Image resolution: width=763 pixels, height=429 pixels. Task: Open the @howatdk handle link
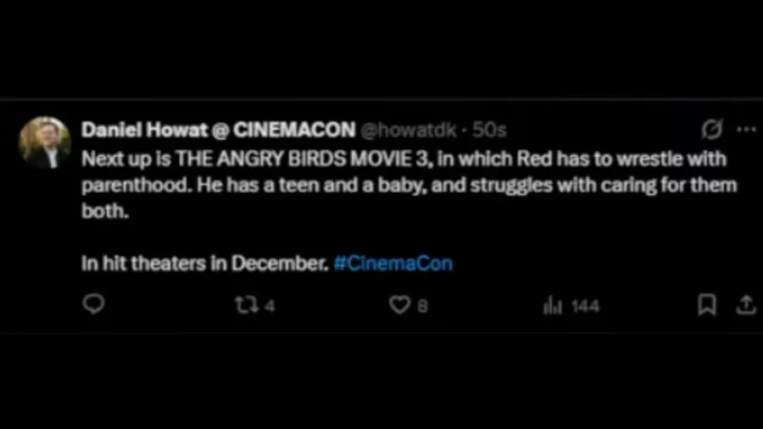(409, 131)
